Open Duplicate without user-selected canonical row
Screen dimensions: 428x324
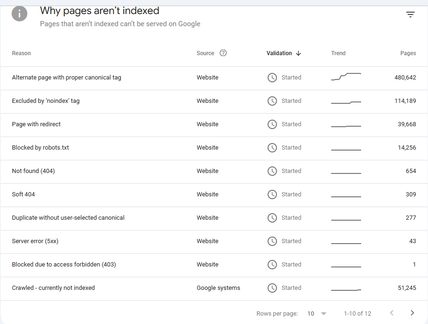click(x=68, y=218)
